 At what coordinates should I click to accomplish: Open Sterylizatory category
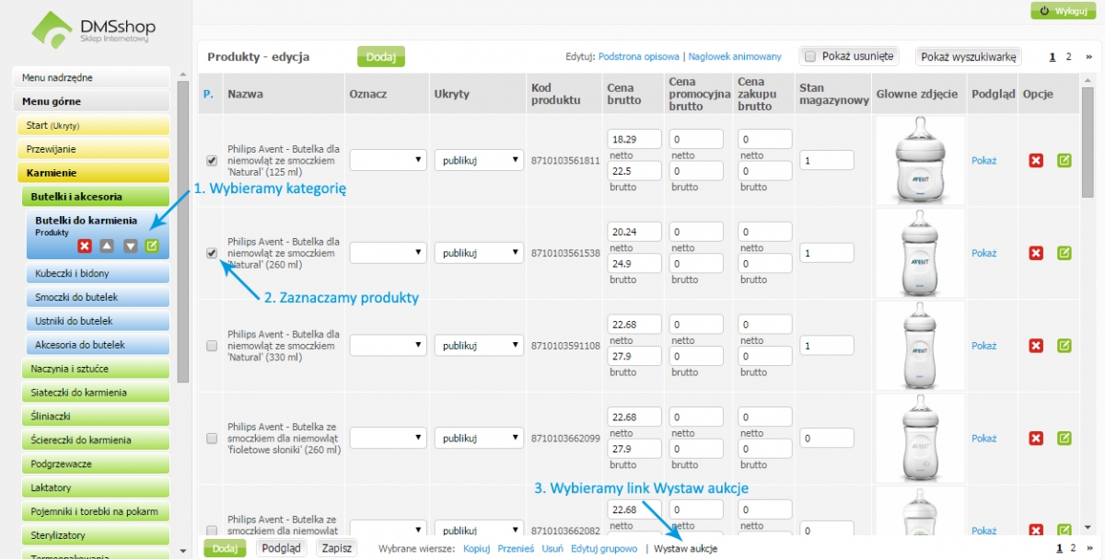point(96,535)
